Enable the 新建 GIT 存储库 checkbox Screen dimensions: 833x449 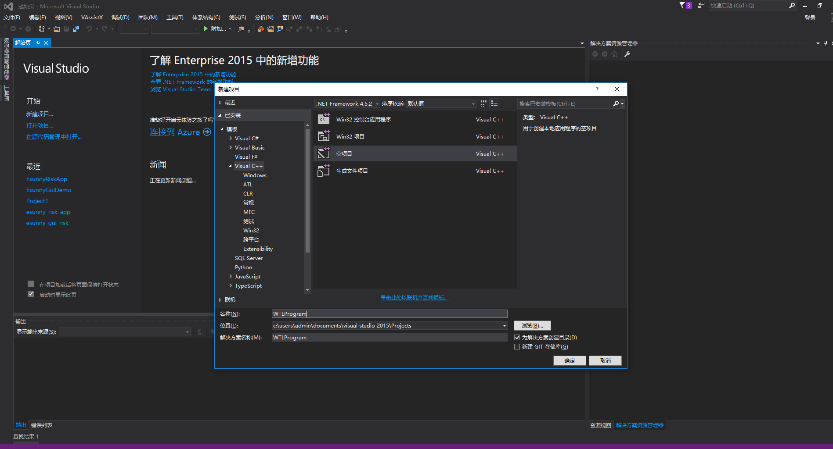pos(517,347)
